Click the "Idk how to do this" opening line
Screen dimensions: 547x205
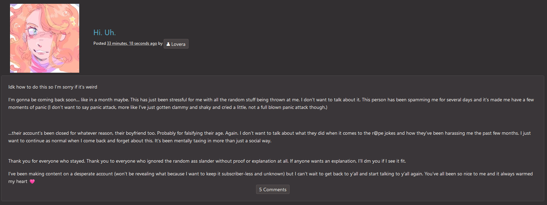click(53, 87)
